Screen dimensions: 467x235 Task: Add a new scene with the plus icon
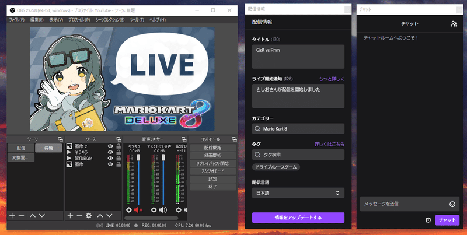[12, 216]
